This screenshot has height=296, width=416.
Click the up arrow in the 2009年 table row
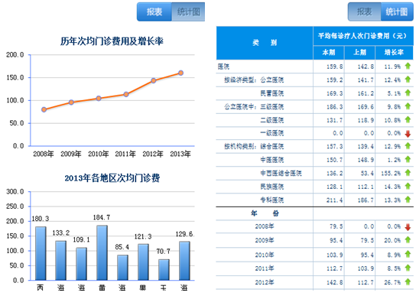pyautogui.click(x=408, y=239)
